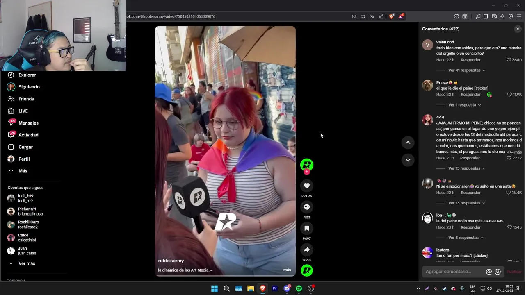Open Explorar in the sidebar
The height and width of the screenshot is (295, 525).
27,75
